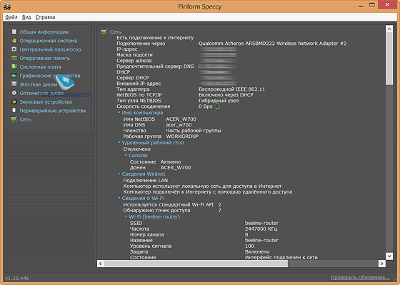
Task: Click the Speccy app icon in the title bar
Action: (7, 6)
